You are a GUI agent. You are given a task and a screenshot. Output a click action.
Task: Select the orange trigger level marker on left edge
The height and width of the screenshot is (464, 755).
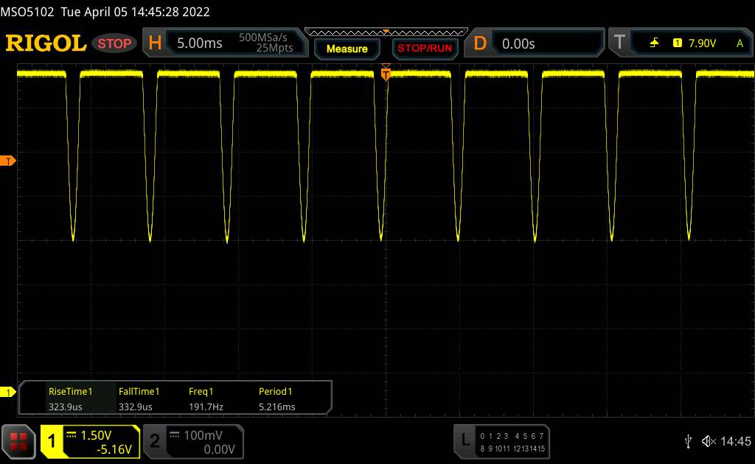coord(8,161)
